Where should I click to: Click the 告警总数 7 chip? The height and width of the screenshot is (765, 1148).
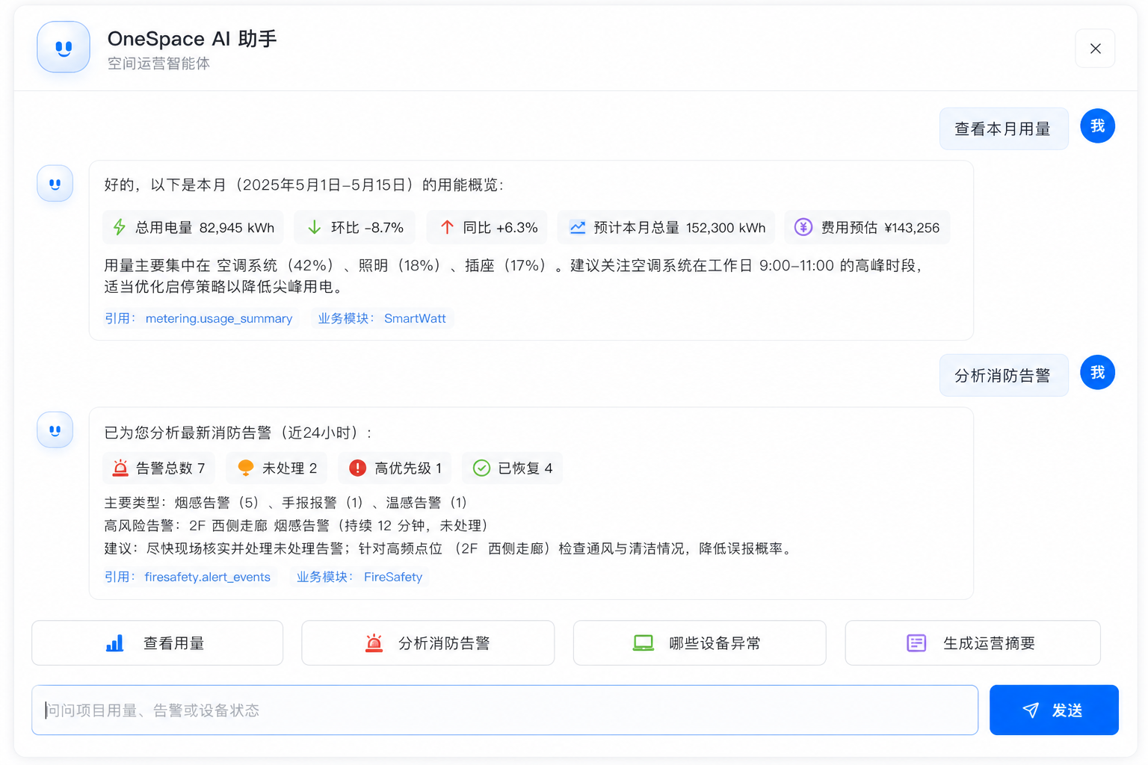pos(158,468)
